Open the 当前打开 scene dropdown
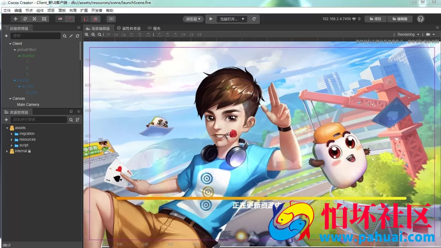This screenshot has height=248, width=441. tap(232, 19)
